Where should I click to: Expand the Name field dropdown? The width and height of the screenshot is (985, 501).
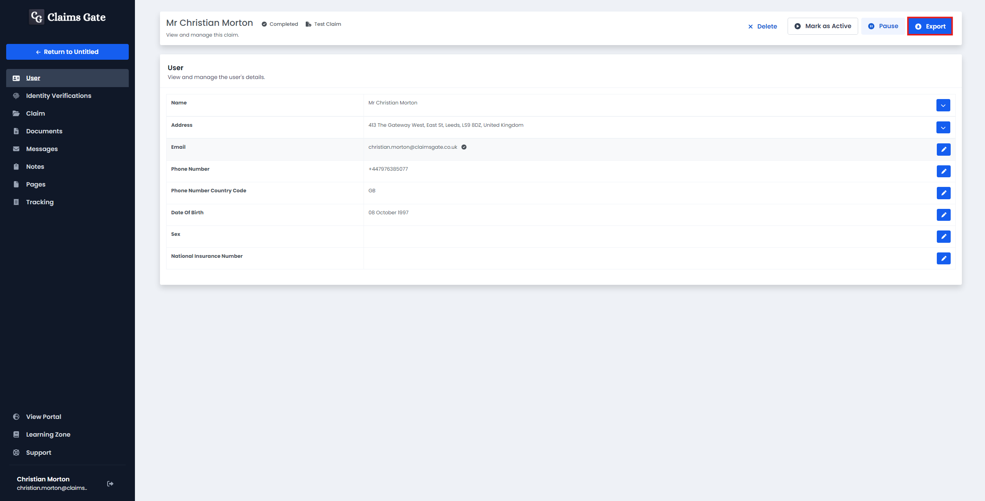pos(943,105)
